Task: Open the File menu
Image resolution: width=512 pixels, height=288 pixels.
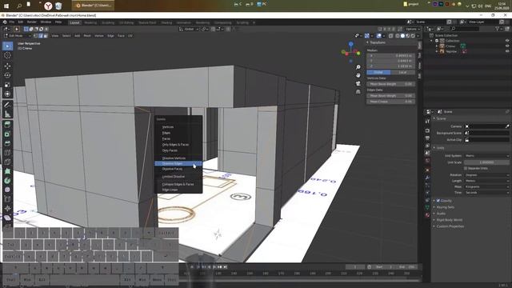Action: coord(12,22)
